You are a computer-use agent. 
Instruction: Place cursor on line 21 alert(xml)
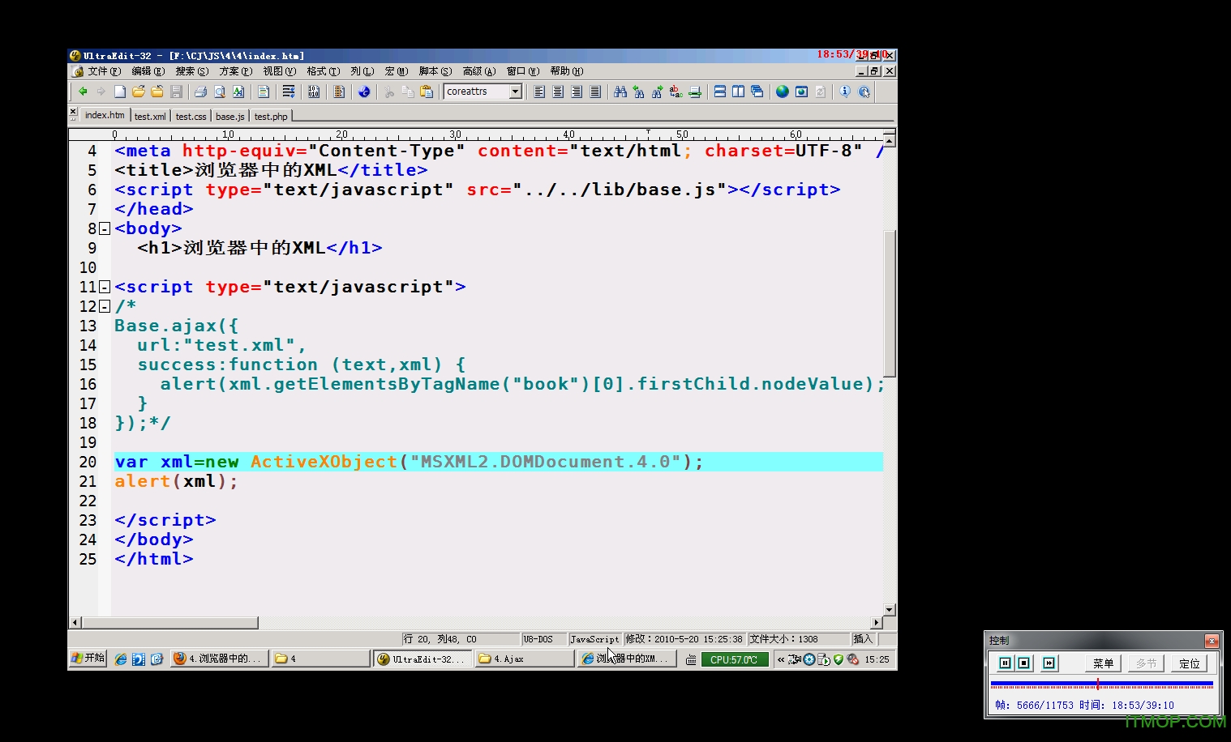click(x=176, y=481)
